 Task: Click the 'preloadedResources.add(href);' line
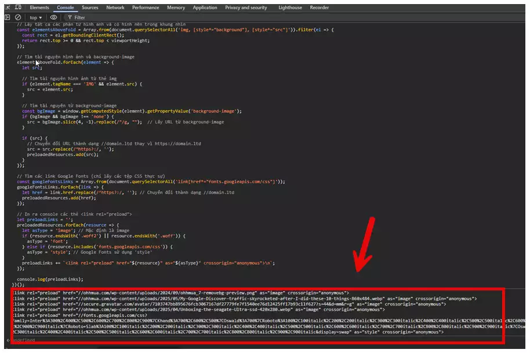tap(59, 198)
